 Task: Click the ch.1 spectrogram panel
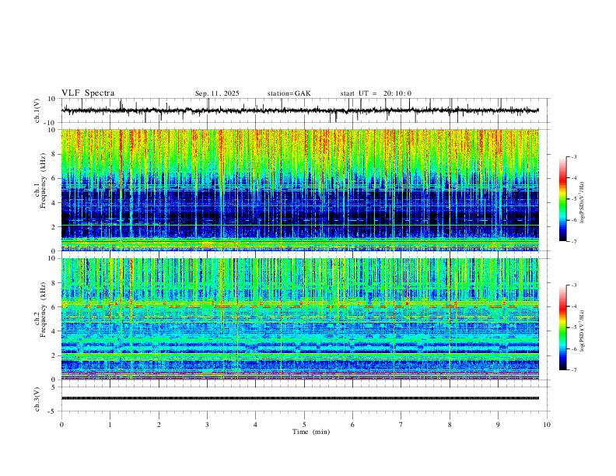(300, 190)
